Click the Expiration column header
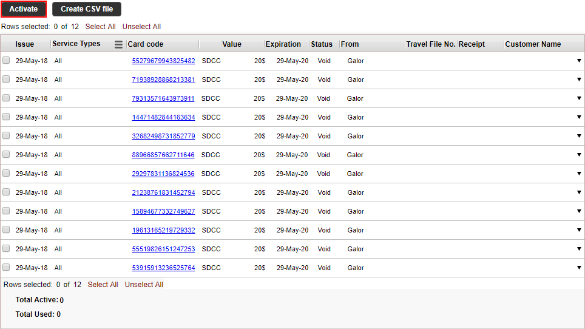The width and height of the screenshot is (585, 329). [x=283, y=44]
